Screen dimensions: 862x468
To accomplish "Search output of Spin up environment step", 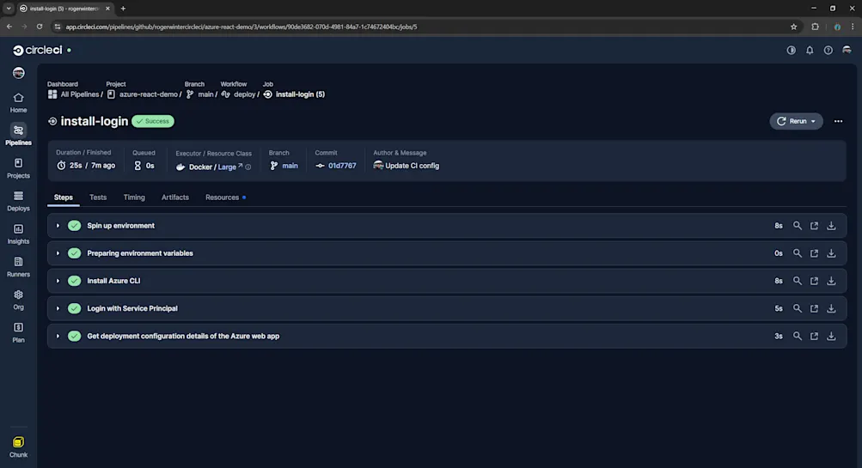I will tap(798, 226).
